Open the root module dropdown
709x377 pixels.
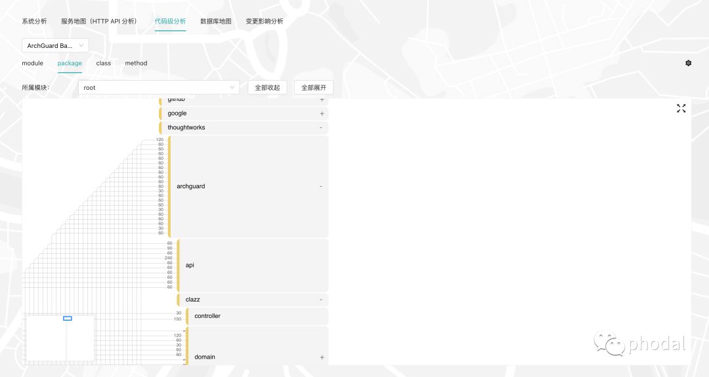click(x=159, y=88)
